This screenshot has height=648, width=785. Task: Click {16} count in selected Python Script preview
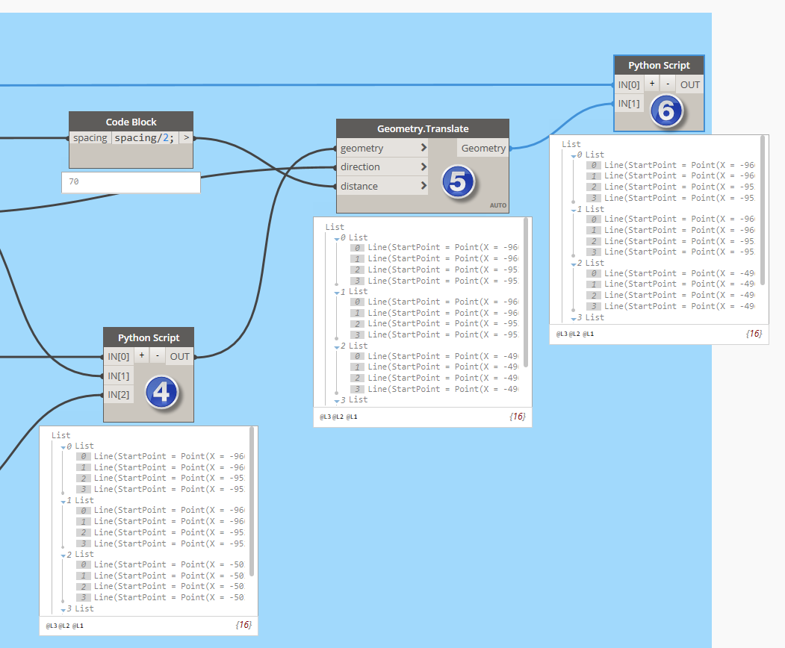tap(754, 334)
